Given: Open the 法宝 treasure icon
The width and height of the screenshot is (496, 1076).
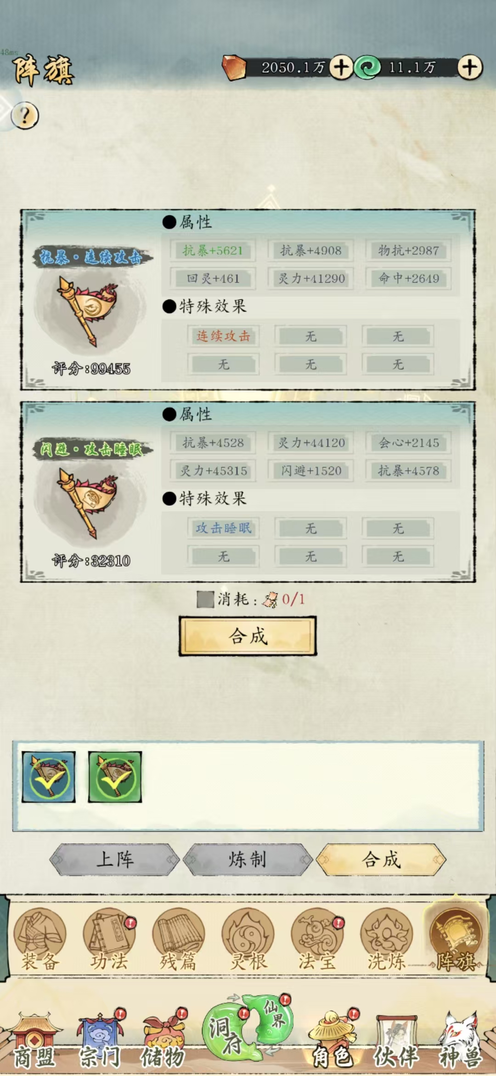Looking at the screenshot, I should click(x=317, y=939).
